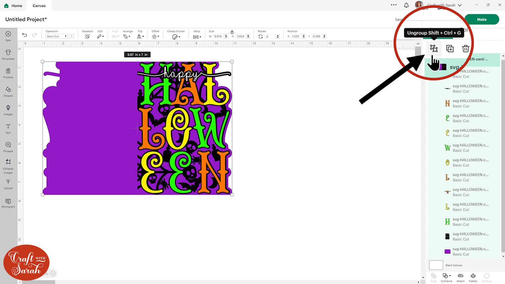Open the Operation Basic Cut dropdown
The height and width of the screenshot is (284, 505).
tap(57, 36)
